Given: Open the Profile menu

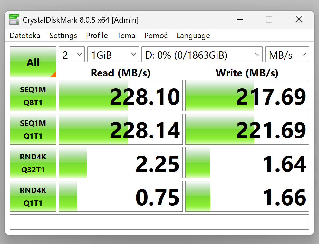Looking at the screenshot, I should (x=97, y=36).
